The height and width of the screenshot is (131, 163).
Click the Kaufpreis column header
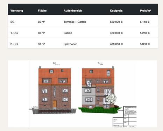[116, 11]
